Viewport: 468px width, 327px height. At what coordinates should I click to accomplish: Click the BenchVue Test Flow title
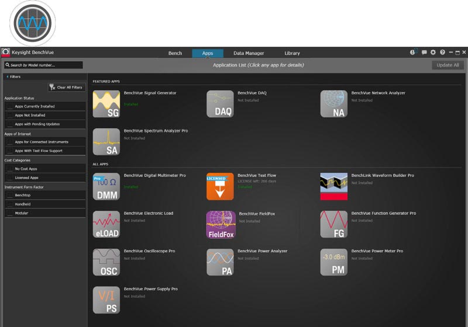[x=257, y=175]
